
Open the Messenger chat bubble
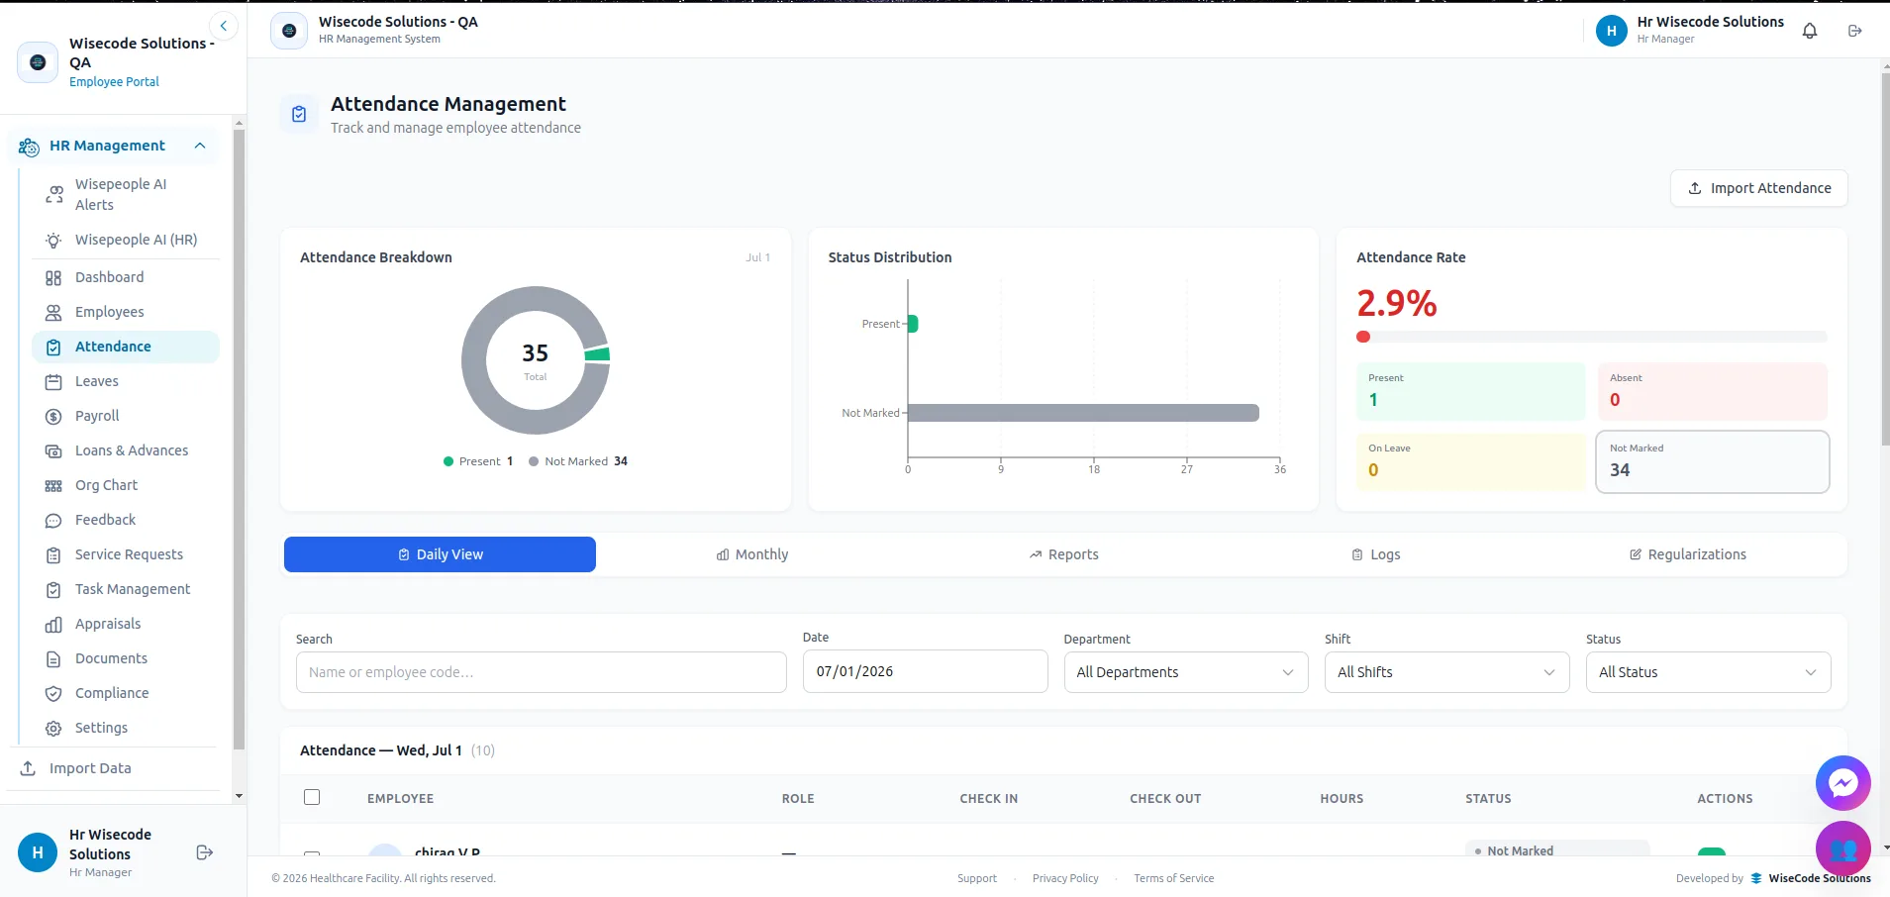pos(1842,784)
